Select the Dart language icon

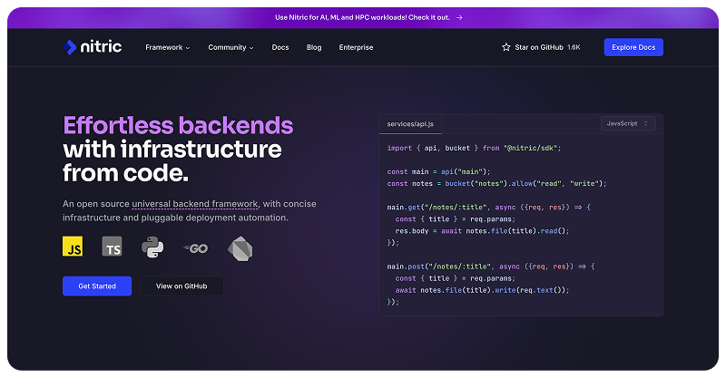pos(240,248)
